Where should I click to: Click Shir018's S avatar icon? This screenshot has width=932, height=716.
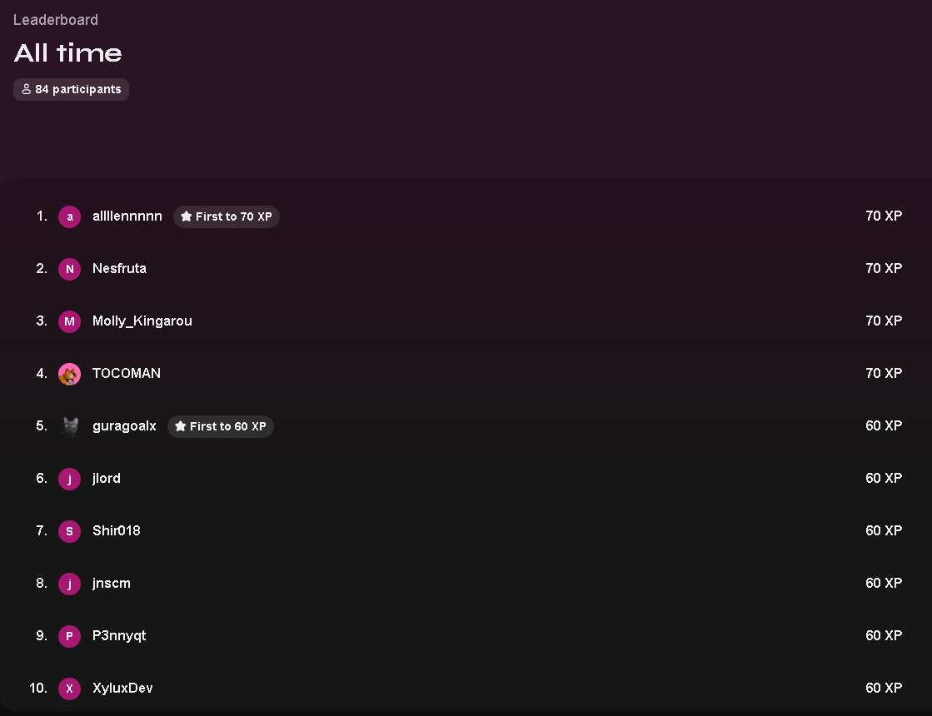[x=69, y=531]
